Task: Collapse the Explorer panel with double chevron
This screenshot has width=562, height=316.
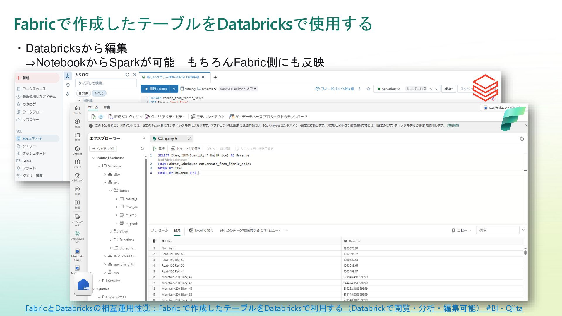Action: tap(144, 138)
